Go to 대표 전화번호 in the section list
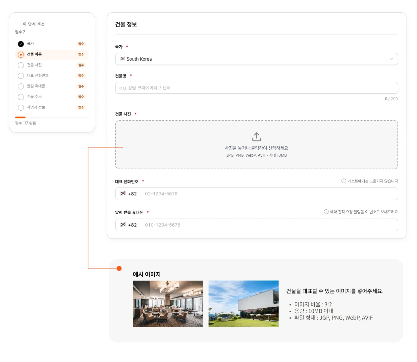 [52, 76]
